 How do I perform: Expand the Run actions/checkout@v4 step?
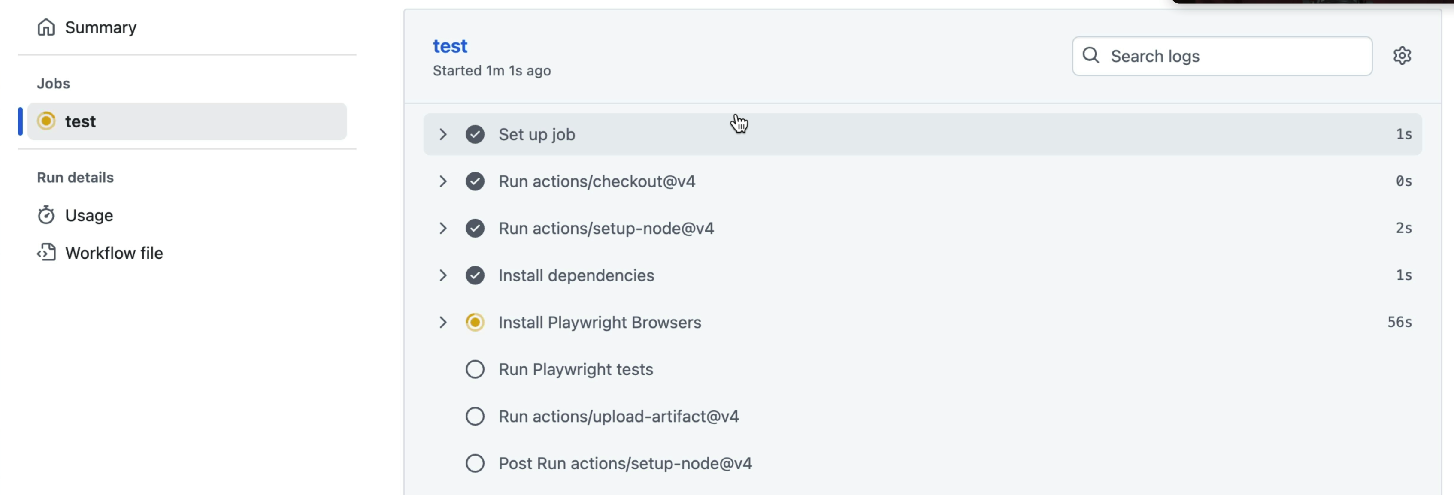pos(443,181)
